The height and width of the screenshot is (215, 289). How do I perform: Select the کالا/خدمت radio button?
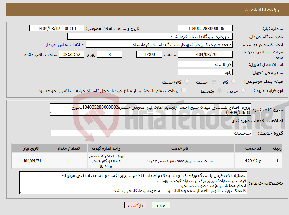187,81
